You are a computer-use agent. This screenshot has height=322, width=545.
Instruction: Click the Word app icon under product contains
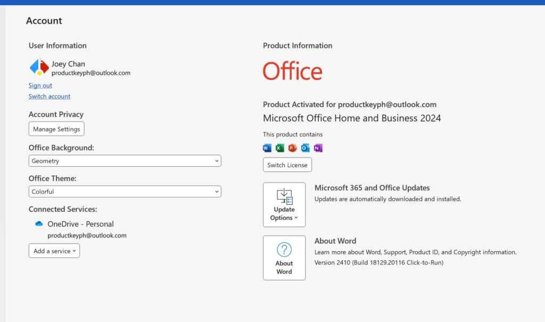tap(267, 148)
